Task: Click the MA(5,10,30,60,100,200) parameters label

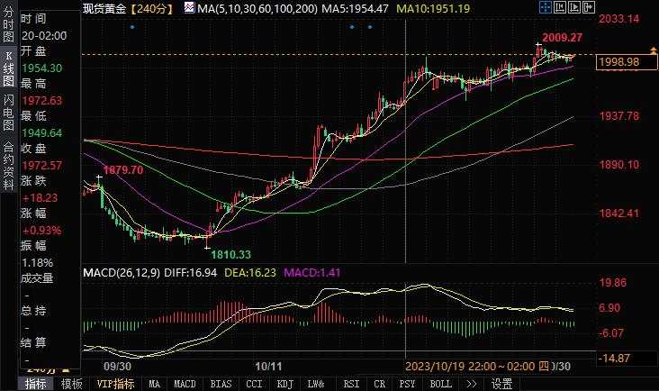Action: (x=257, y=8)
